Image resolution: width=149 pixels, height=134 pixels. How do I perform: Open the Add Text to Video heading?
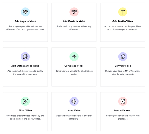[123, 21]
